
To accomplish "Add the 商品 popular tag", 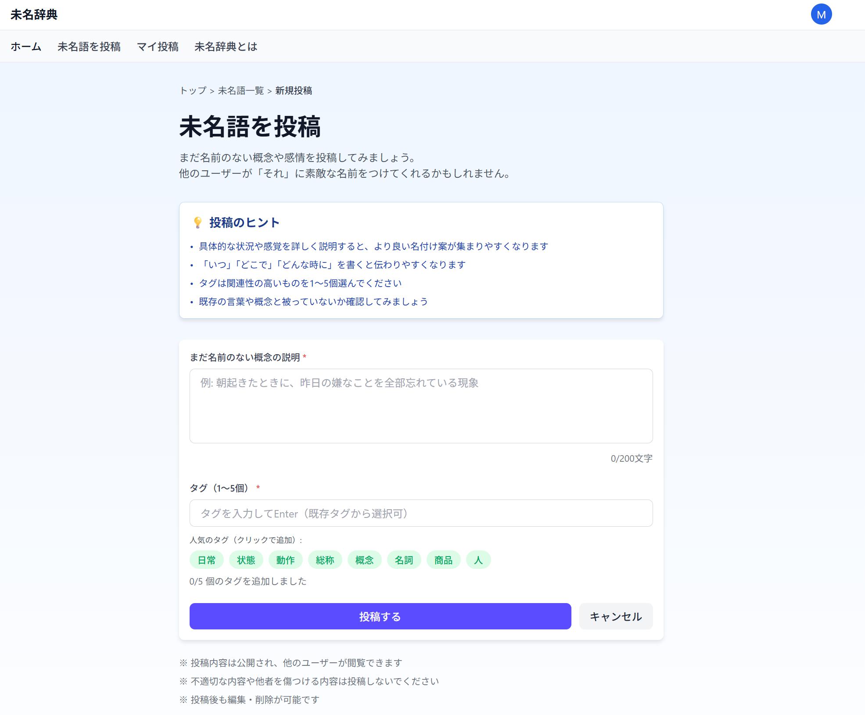I will click(x=443, y=560).
